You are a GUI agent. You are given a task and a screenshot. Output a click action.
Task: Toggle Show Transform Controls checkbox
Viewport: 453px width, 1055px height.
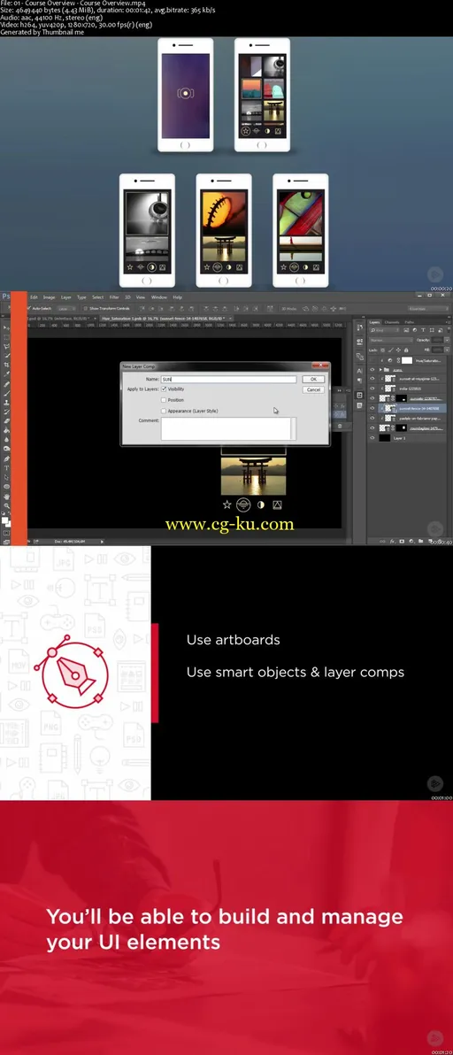[x=85, y=308]
